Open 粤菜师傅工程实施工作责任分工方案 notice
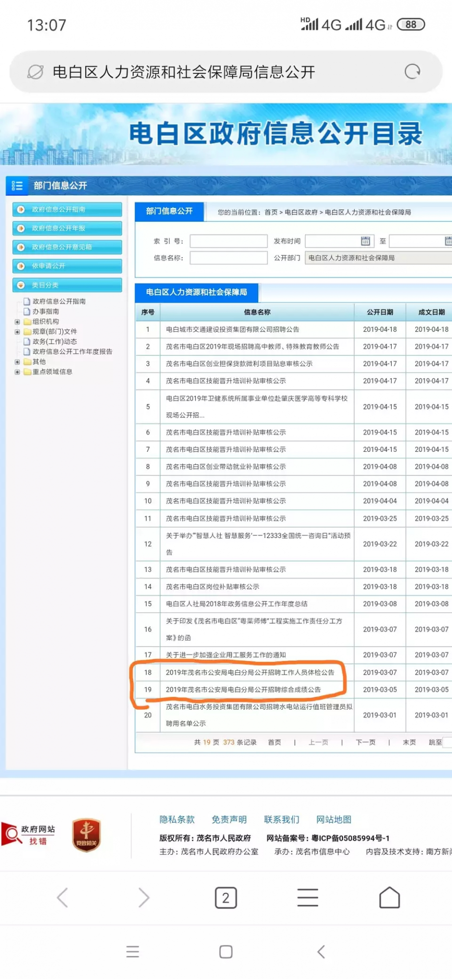 coord(254,629)
